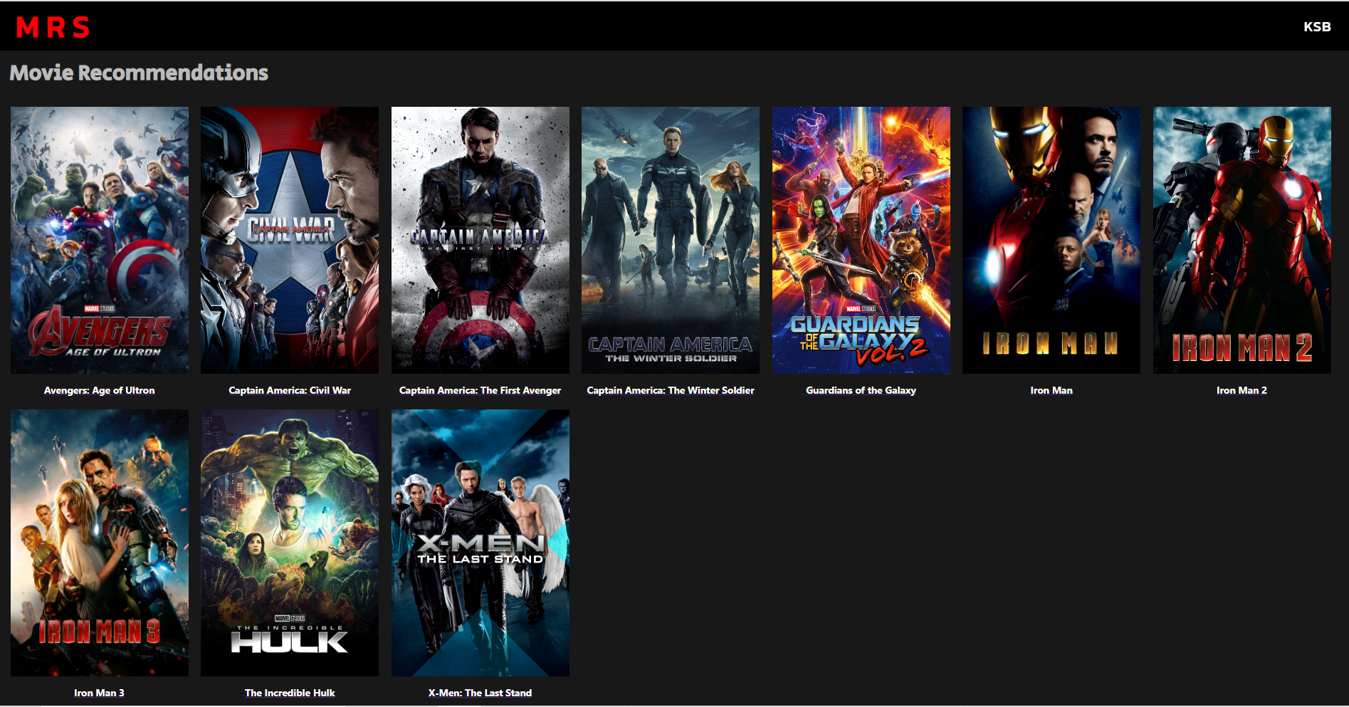
Task: Click the 'Movie Recommendations' heading
Action: pos(139,73)
